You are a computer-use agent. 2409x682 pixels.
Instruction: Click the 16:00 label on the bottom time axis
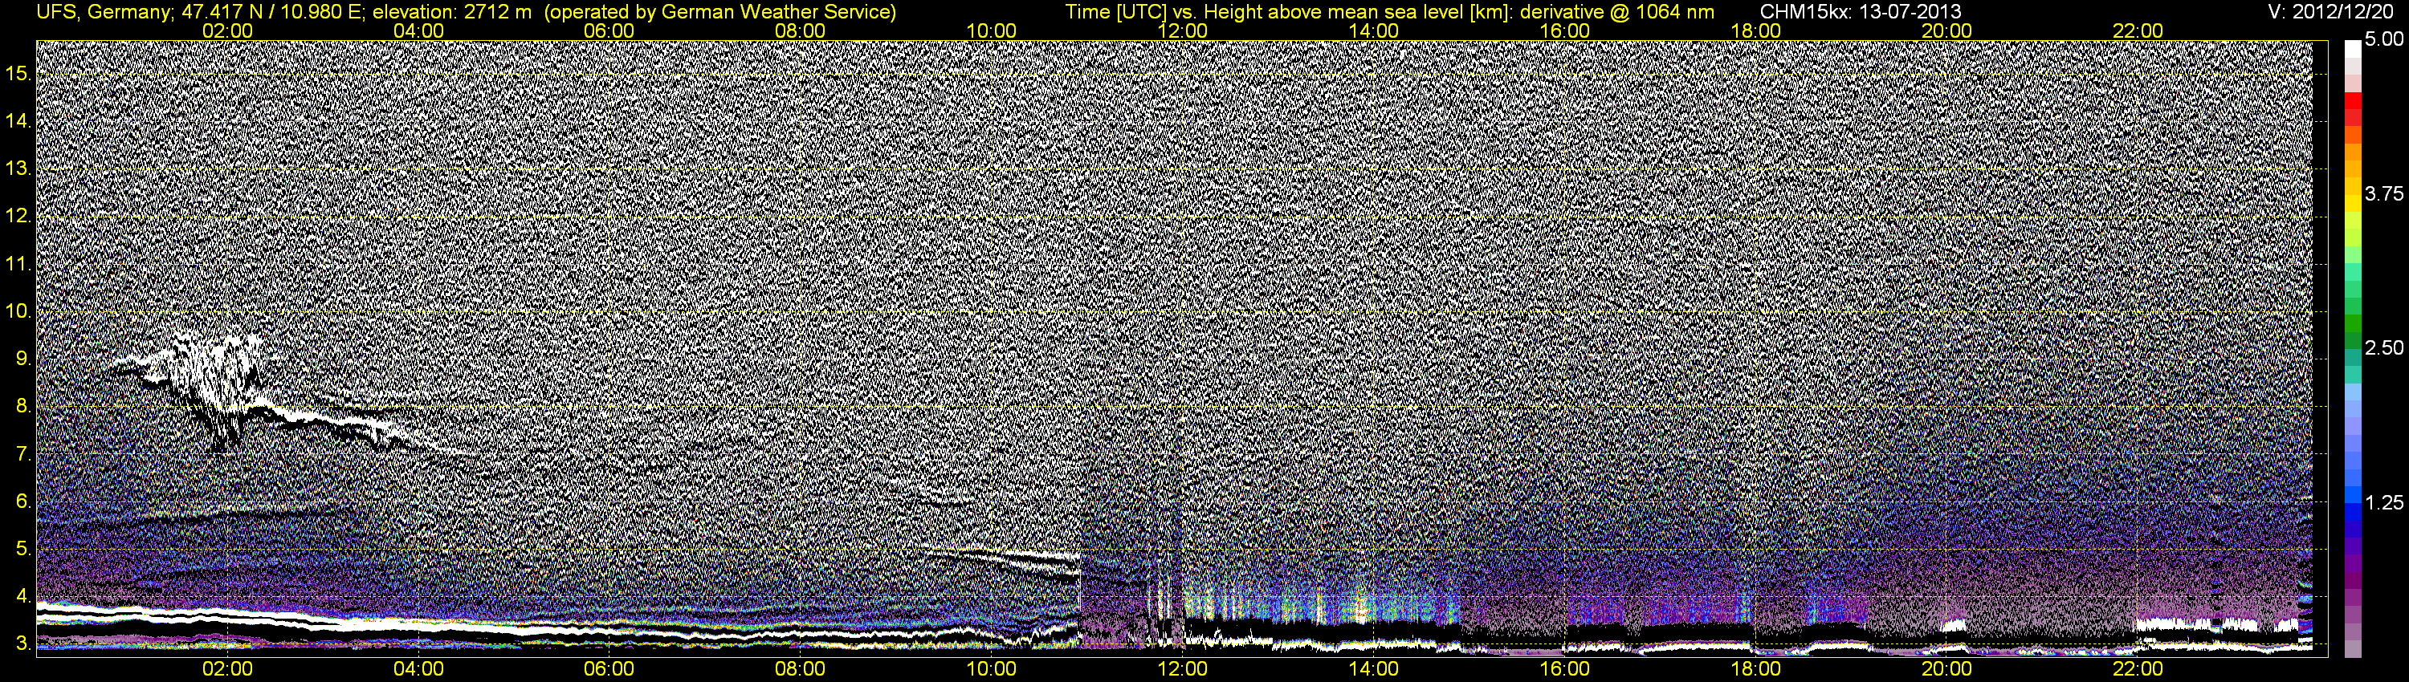[x=1564, y=669]
